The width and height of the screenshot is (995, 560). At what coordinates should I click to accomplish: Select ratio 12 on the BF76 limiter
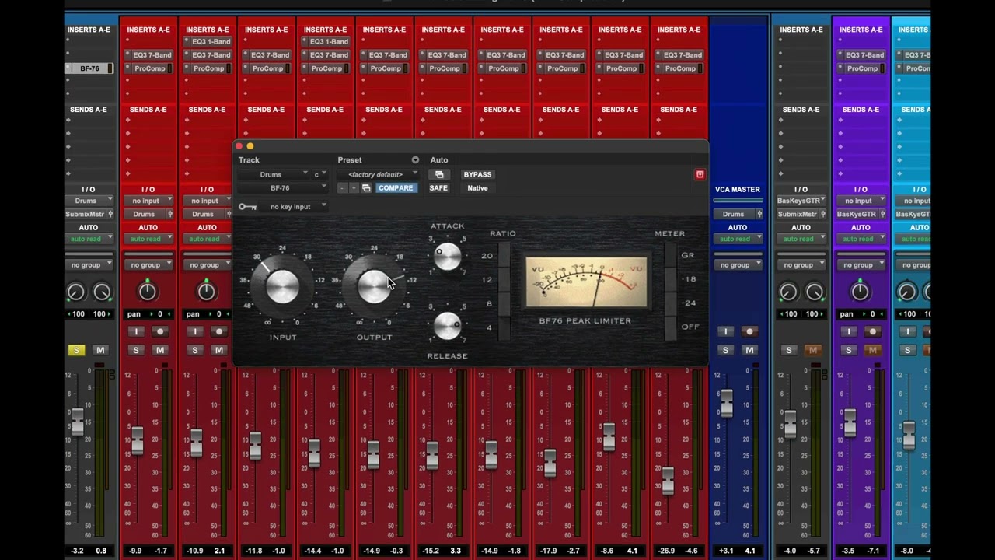tap(504, 279)
